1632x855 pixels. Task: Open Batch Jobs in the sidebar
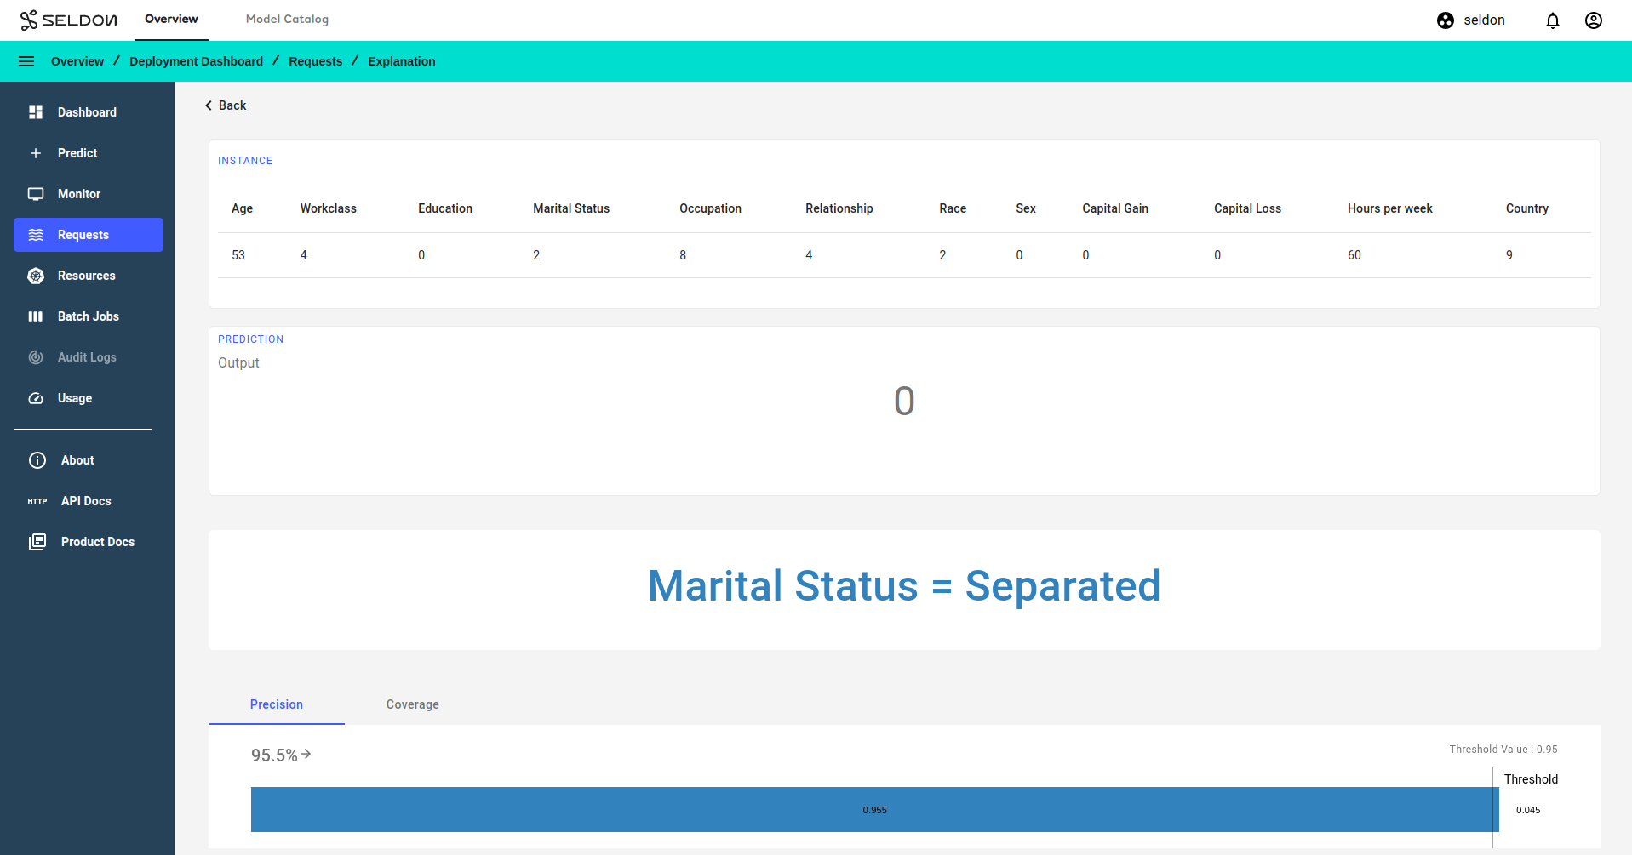[x=89, y=316]
